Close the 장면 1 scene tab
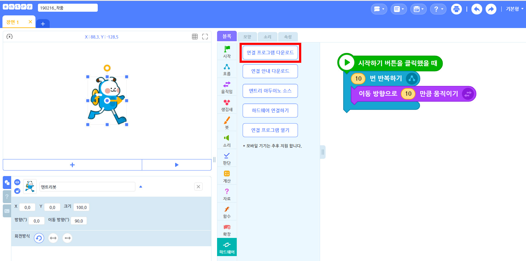 click(x=30, y=22)
